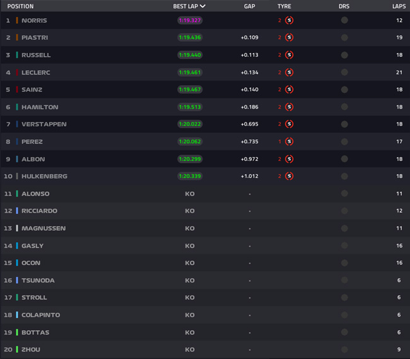Click driver name HAMILTON
The width and height of the screenshot is (410, 359).
pyautogui.click(x=40, y=107)
